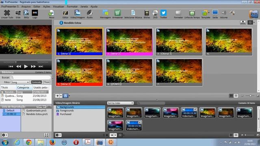Viewport: 260px width, 146px height.
Task: Select the Foregrounds folder
Action: tap(67, 111)
